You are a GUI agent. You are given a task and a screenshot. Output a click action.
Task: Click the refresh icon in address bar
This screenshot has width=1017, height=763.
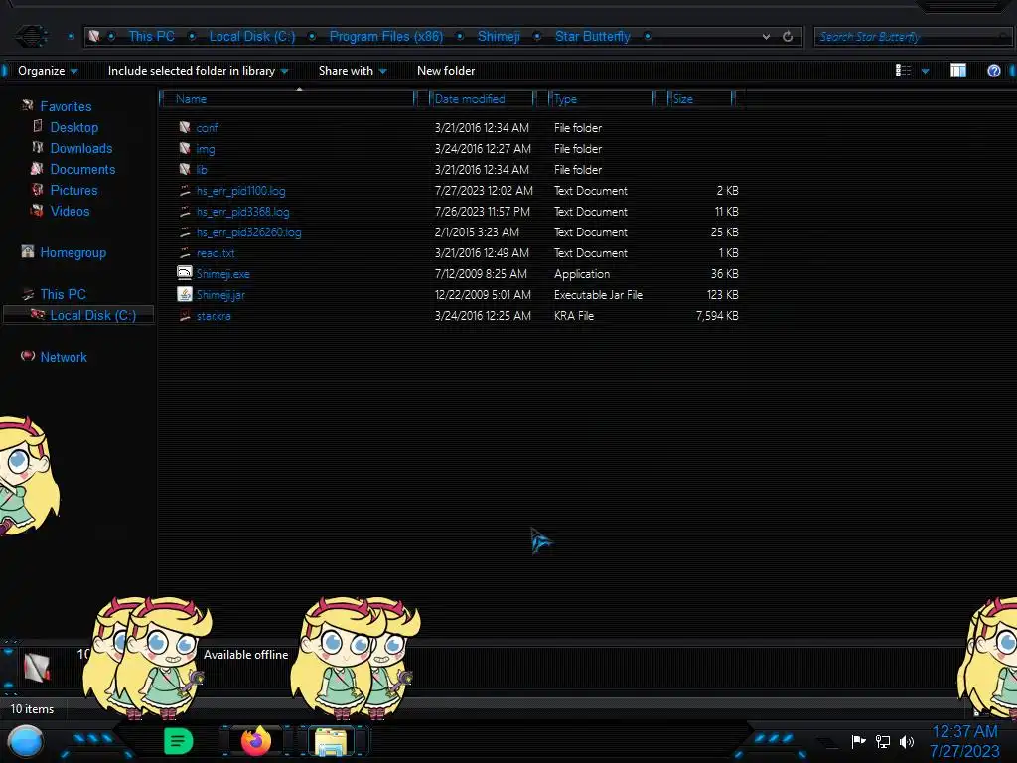click(x=788, y=37)
